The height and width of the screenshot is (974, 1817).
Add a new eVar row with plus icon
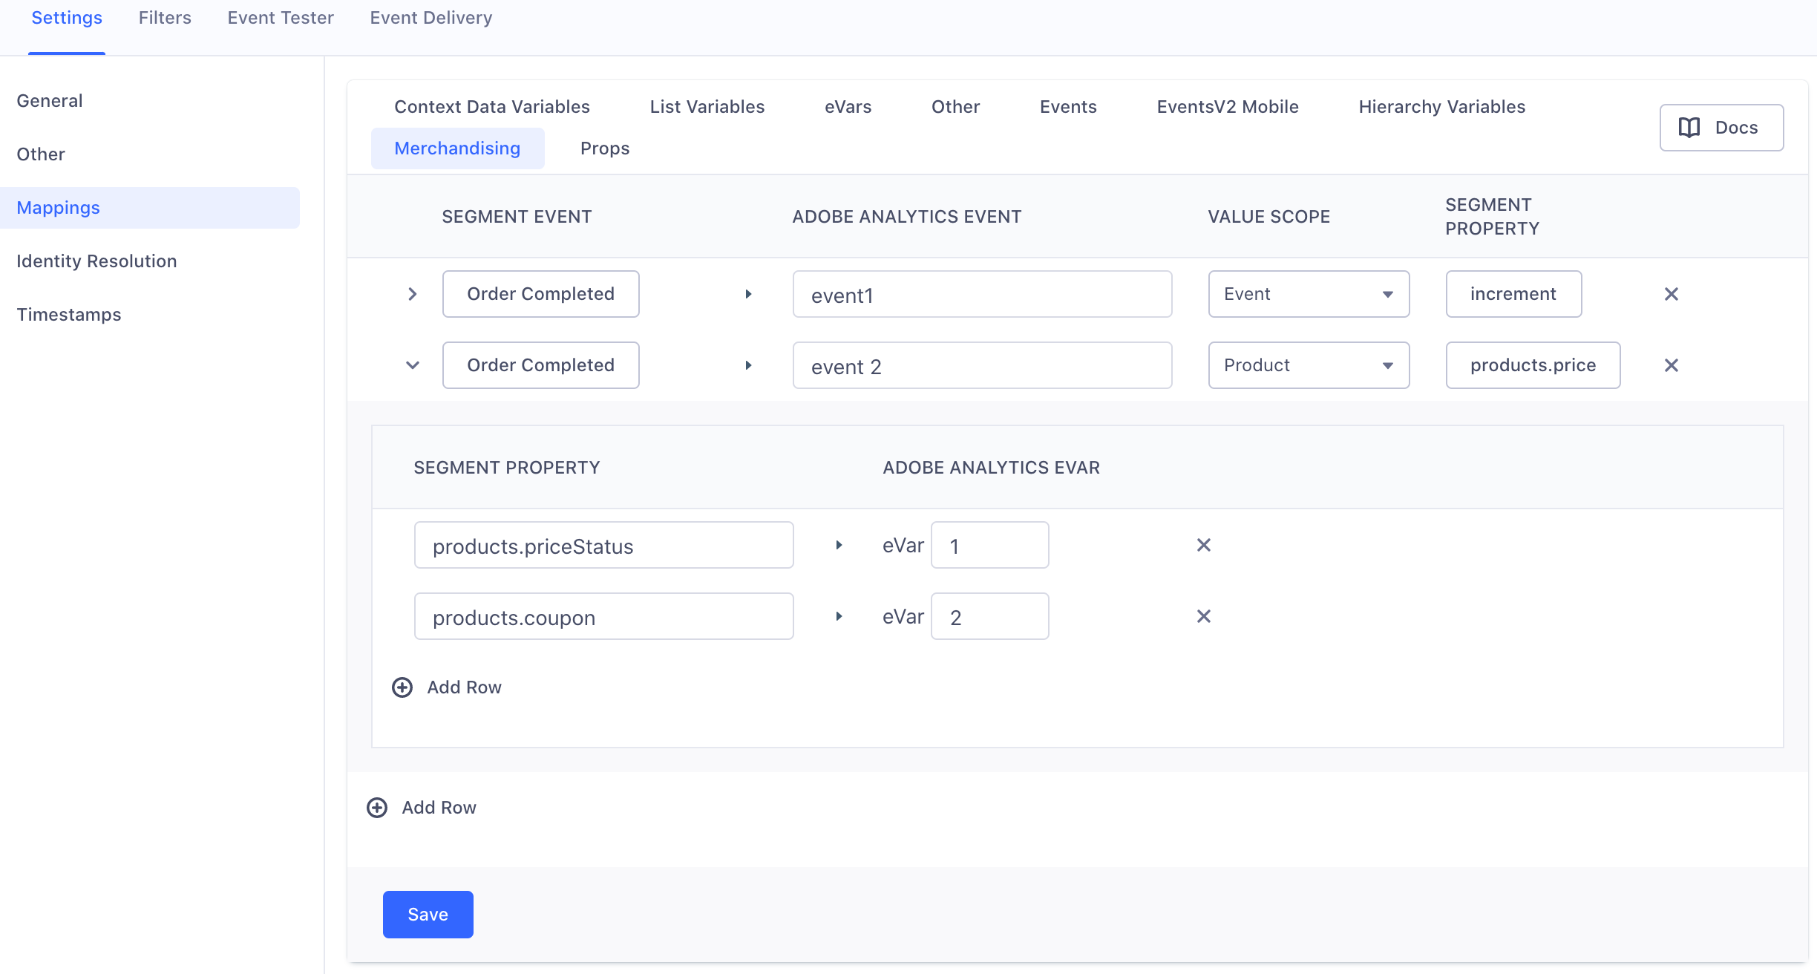pyautogui.click(x=402, y=687)
